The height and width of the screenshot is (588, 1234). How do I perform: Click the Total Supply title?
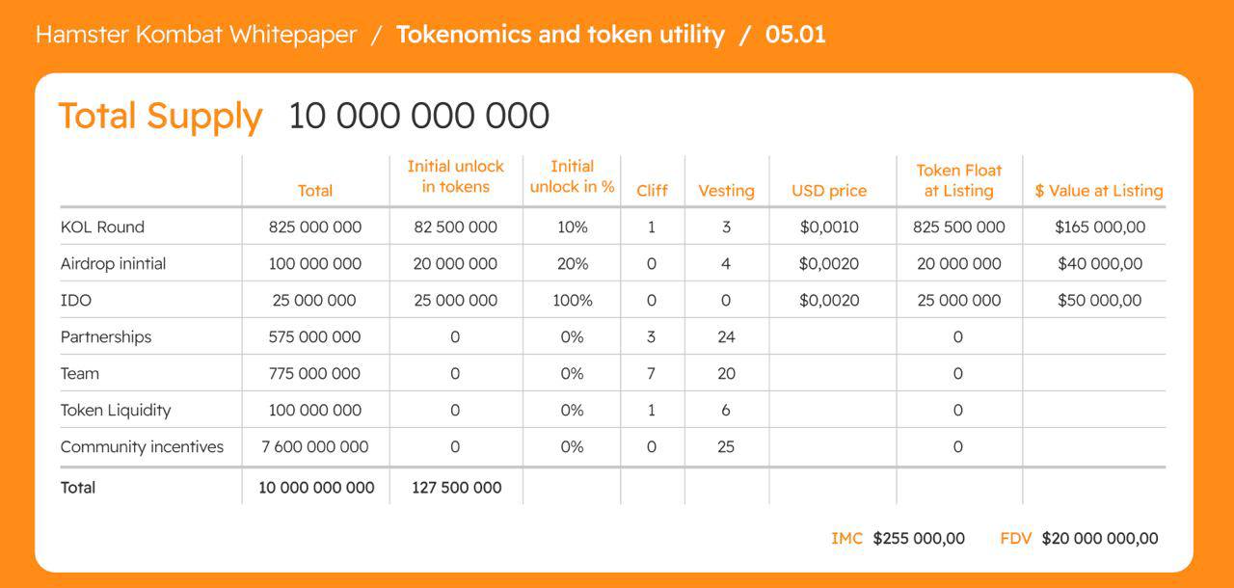160,117
